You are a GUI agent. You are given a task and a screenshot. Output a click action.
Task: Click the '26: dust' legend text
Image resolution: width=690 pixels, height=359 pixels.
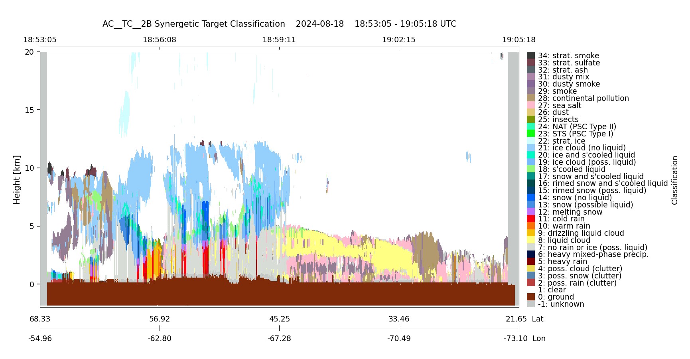pyautogui.click(x=553, y=112)
